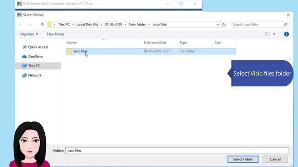298x167 pixels.
Task: Click visio files in the address path
Action: coord(159,25)
